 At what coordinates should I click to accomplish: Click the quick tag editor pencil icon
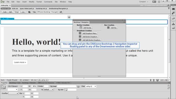(x=169, y=88)
